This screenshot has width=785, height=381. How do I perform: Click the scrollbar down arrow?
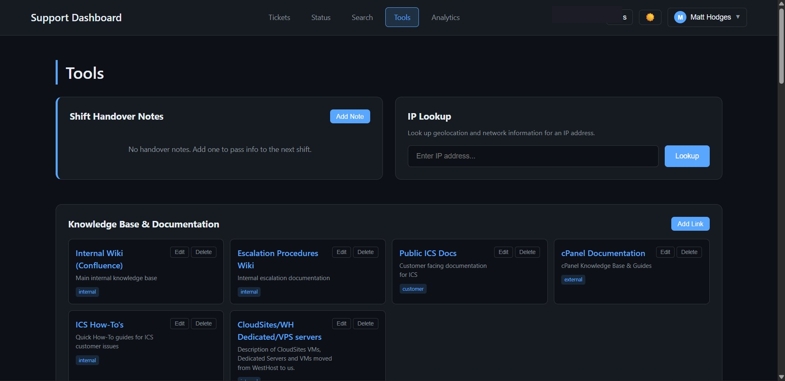(x=781, y=377)
